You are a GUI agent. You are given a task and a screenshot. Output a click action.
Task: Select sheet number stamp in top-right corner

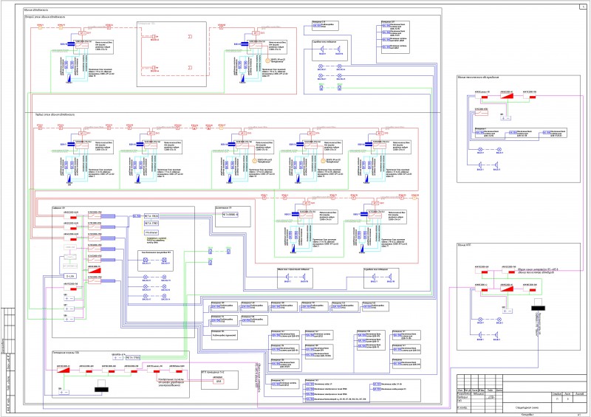[x=584, y=7]
